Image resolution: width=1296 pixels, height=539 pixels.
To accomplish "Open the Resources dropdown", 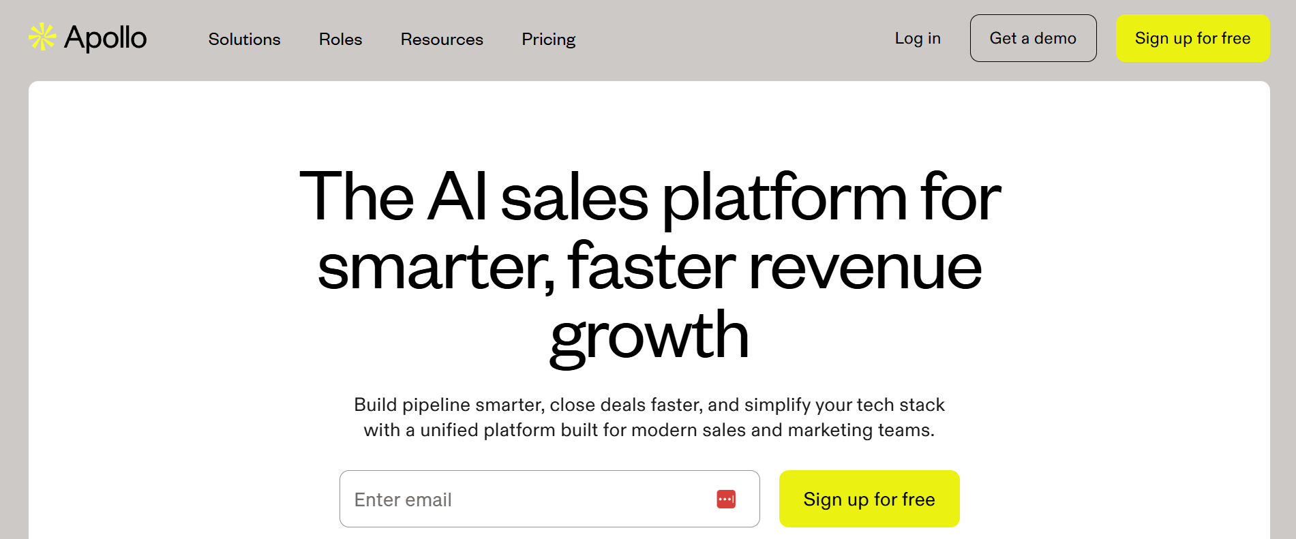I will (441, 39).
